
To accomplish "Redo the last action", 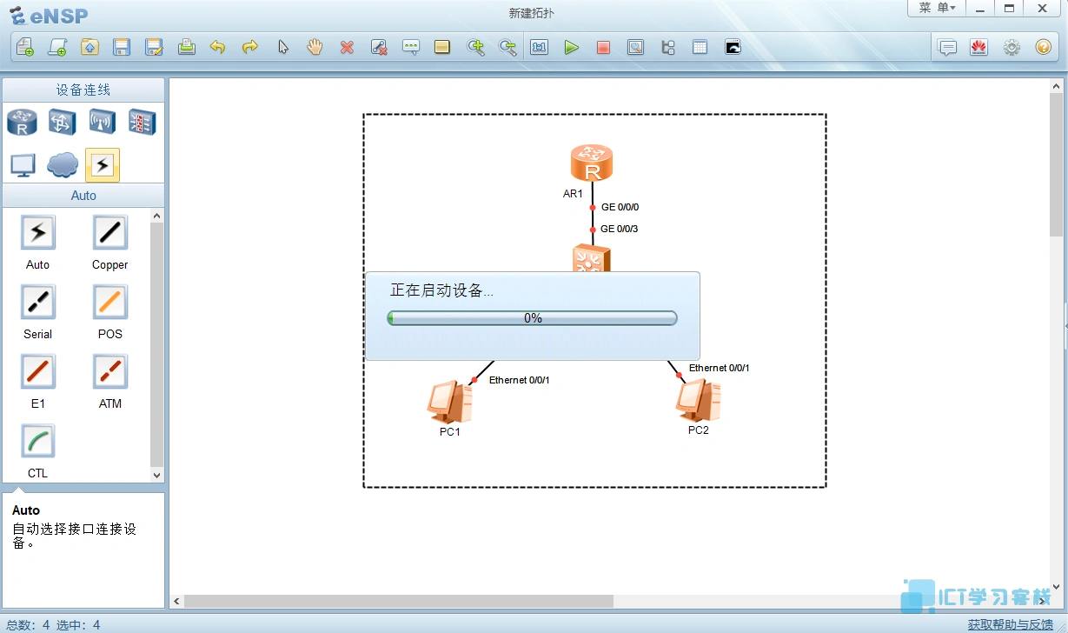I will click(250, 47).
